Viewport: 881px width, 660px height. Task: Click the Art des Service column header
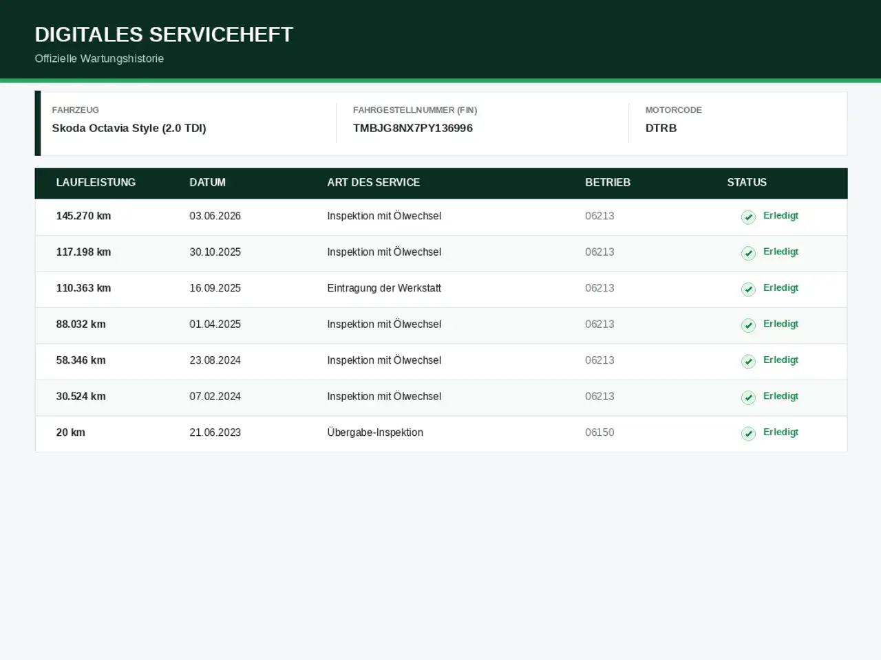(x=373, y=182)
